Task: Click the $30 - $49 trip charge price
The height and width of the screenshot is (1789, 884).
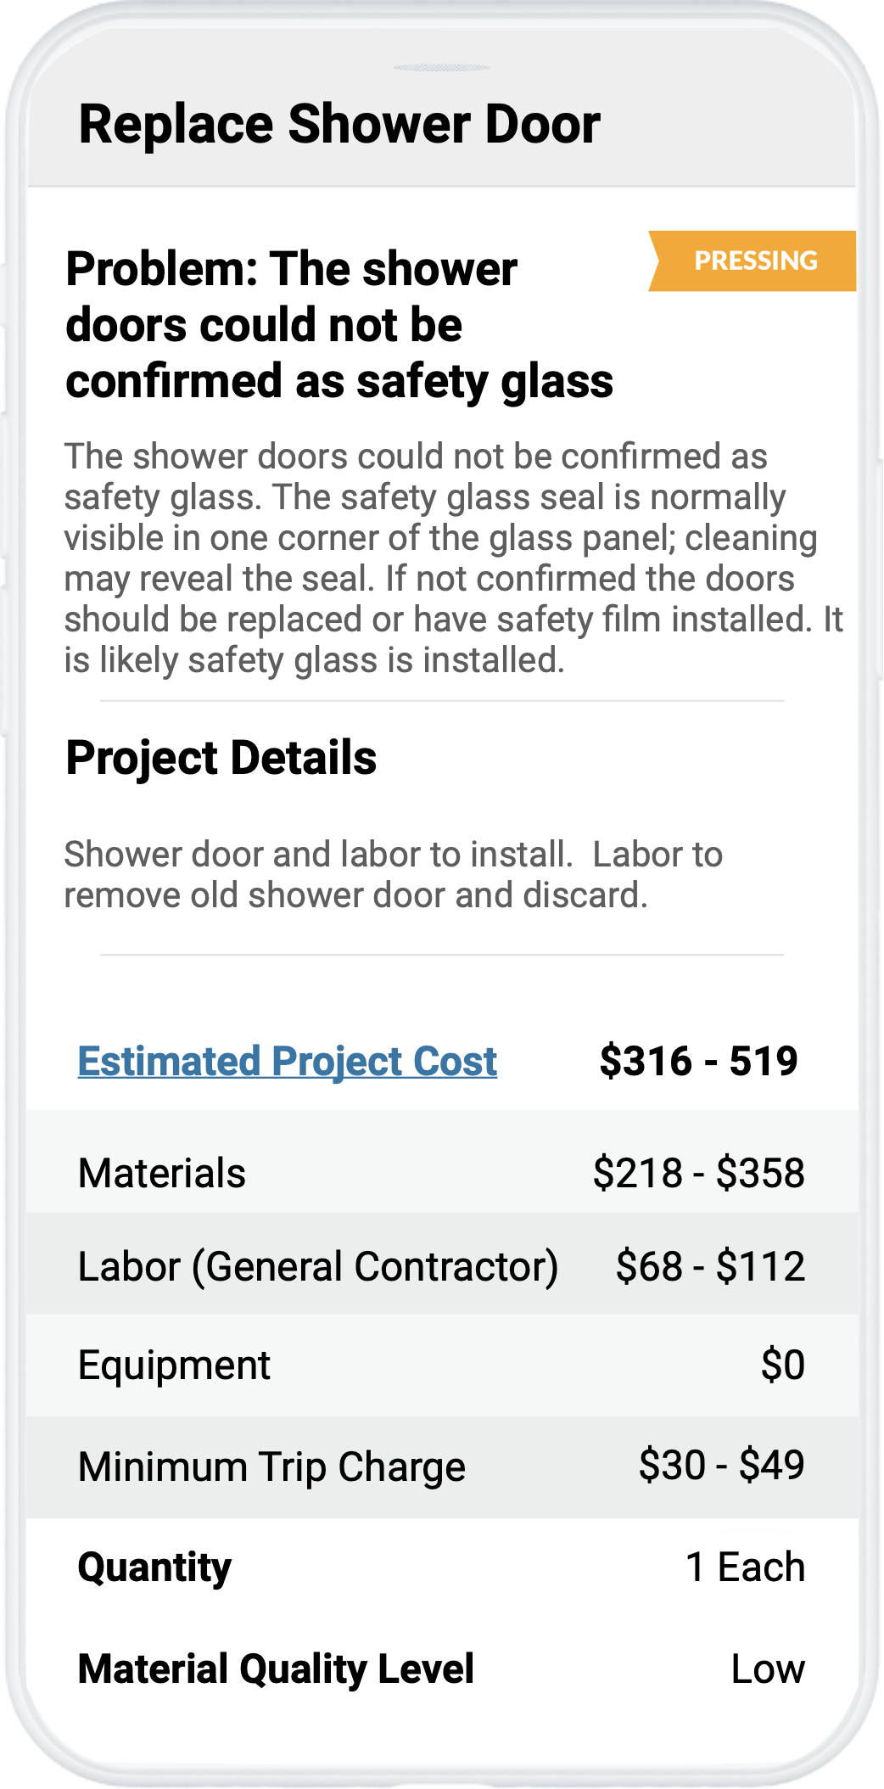Action: pyautogui.click(x=721, y=1465)
